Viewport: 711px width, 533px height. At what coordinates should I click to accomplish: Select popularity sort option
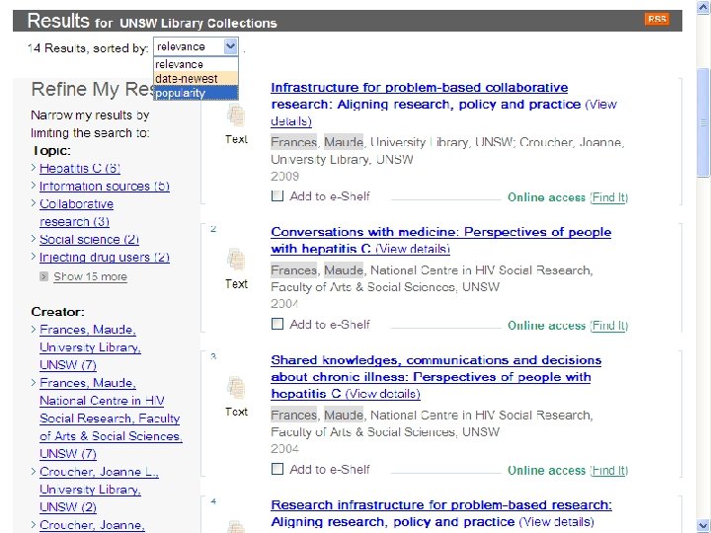[x=196, y=93]
